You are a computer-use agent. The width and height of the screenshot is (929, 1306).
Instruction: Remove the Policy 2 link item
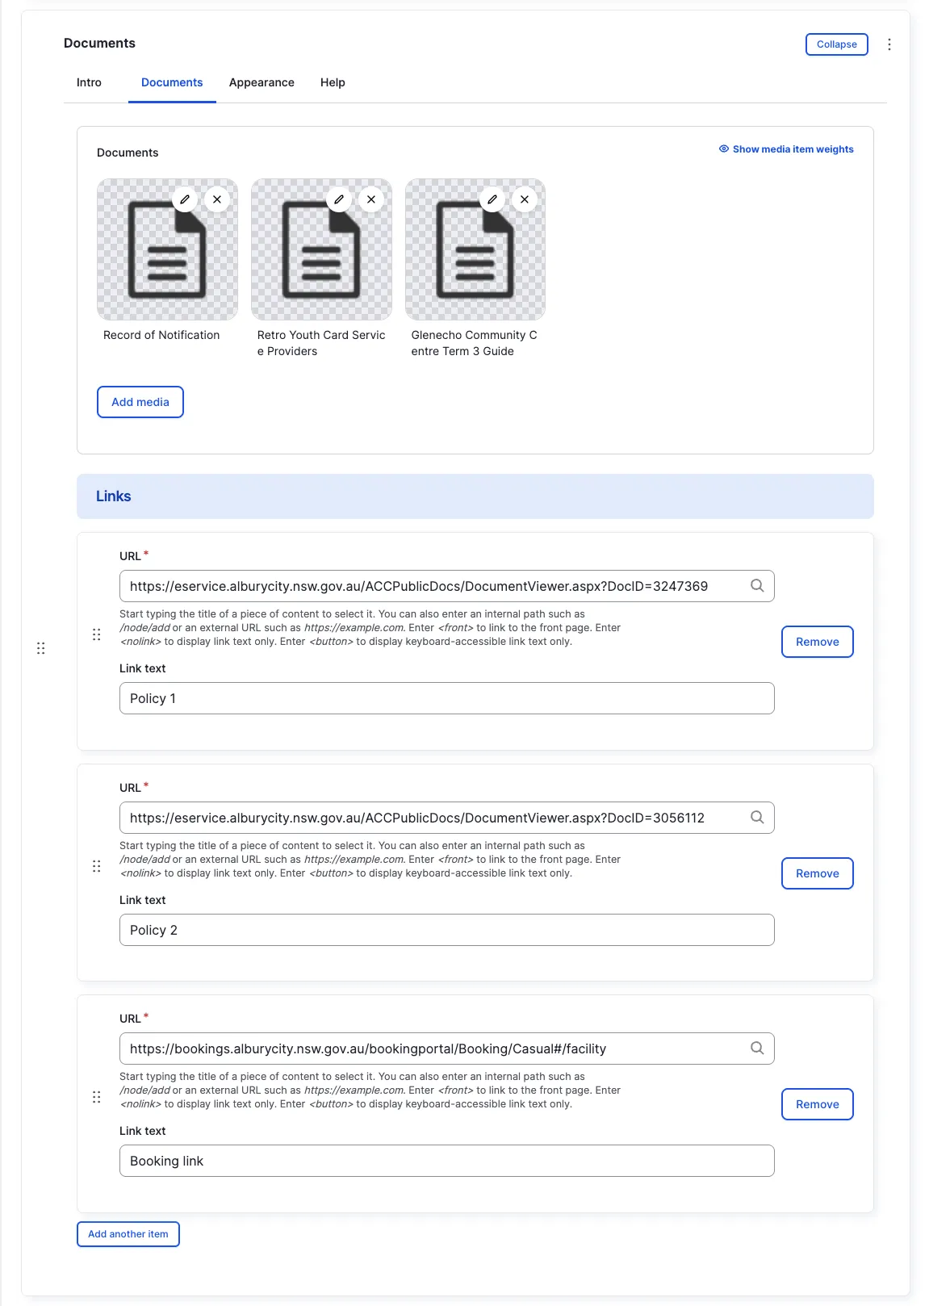(818, 873)
